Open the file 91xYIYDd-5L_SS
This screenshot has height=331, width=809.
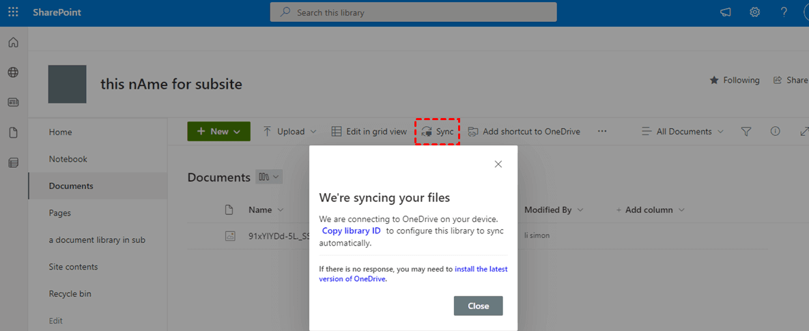click(278, 235)
